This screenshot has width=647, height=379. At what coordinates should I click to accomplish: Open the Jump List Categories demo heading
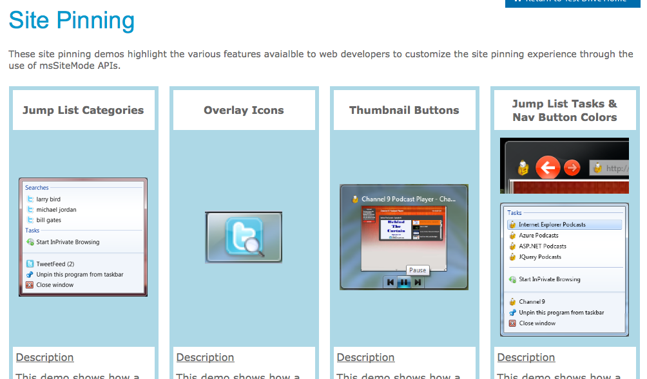click(x=83, y=110)
